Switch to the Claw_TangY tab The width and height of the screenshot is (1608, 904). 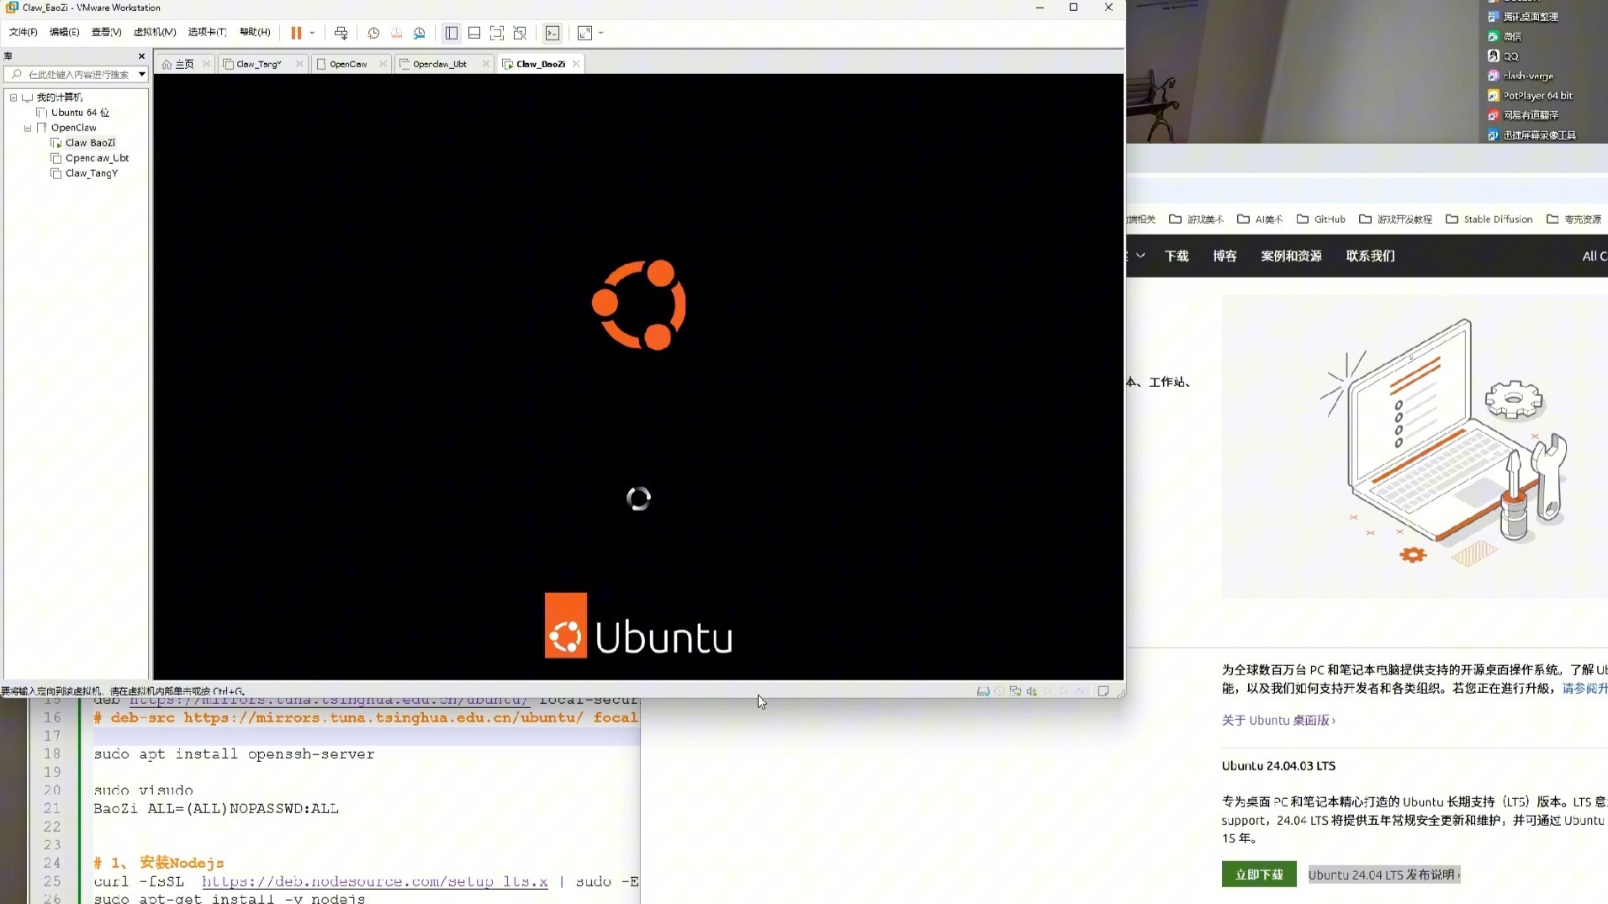pyautogui.click(x=258, y=64)
